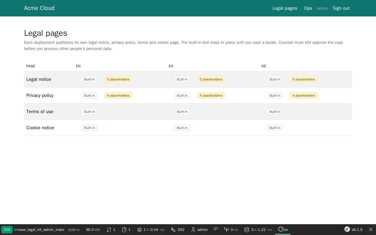
Task: Click the document icon with count 1
Action: pos(124,230)
